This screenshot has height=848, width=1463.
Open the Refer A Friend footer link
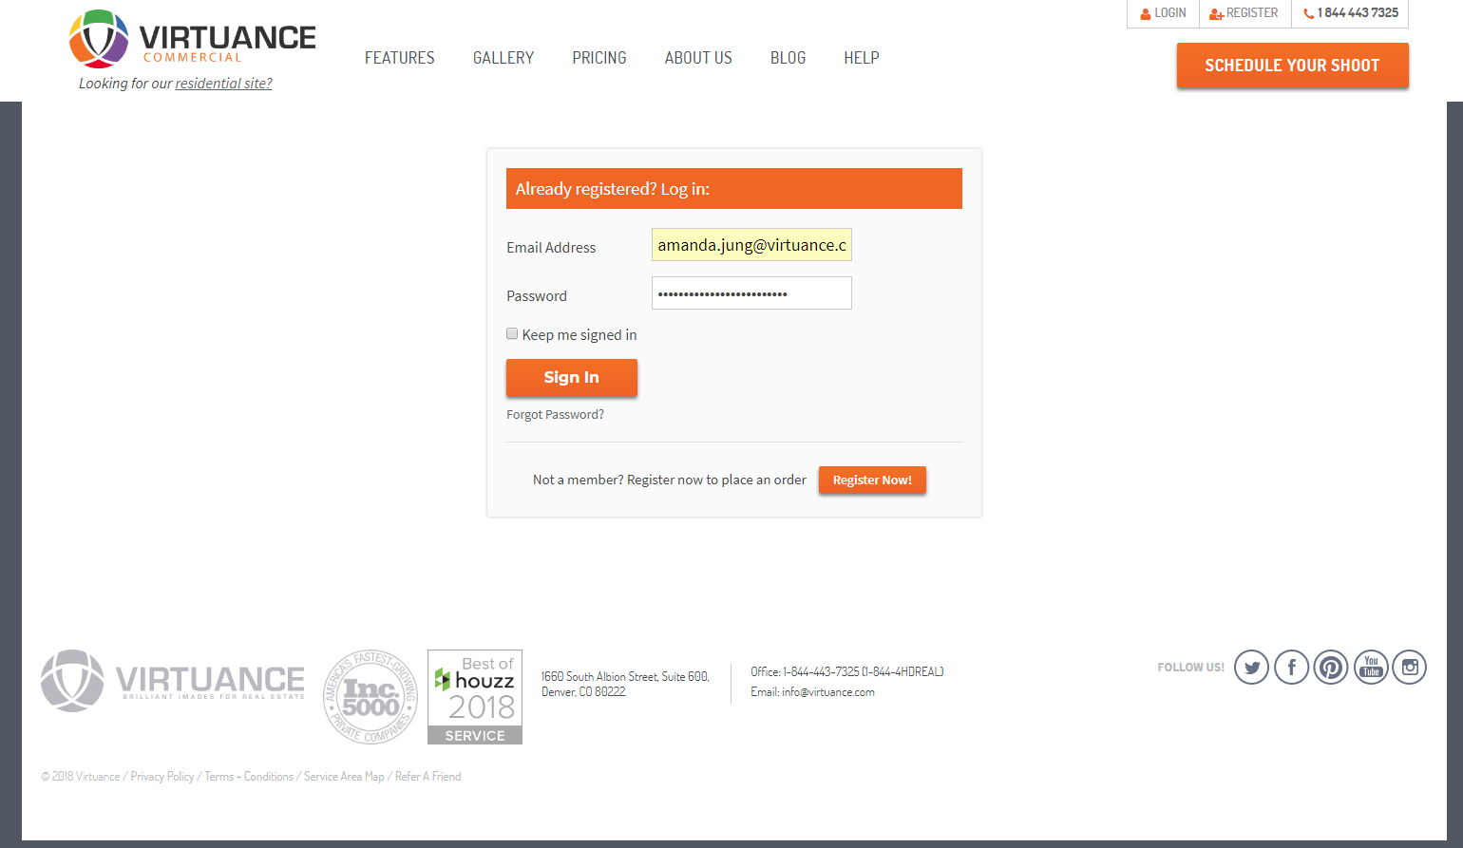coord(427,777)
